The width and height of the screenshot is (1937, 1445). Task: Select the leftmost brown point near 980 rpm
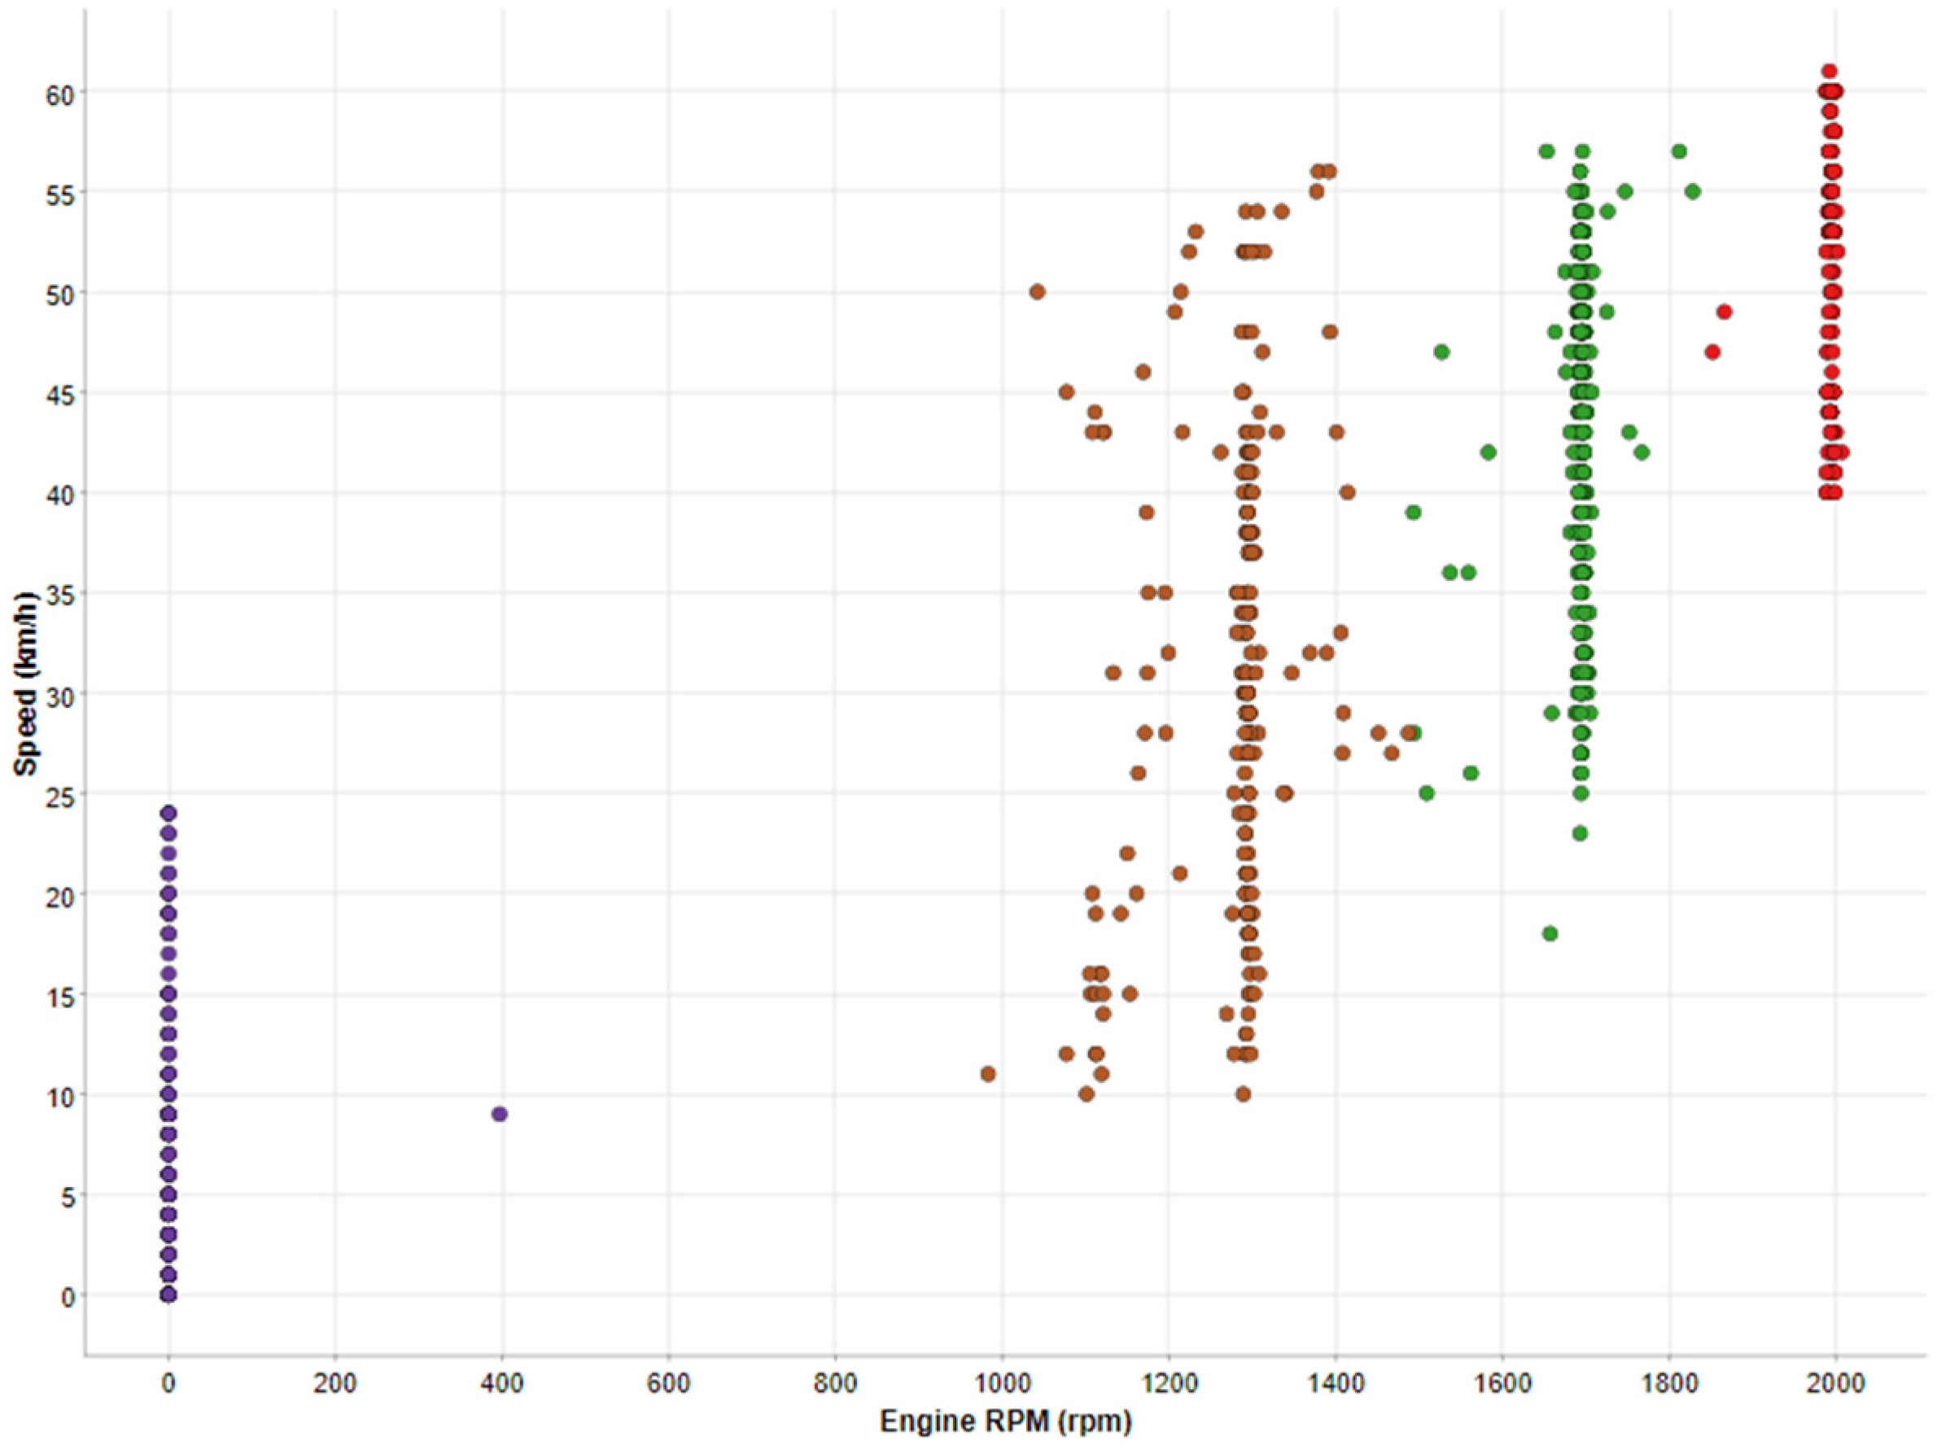(988, 1073)
